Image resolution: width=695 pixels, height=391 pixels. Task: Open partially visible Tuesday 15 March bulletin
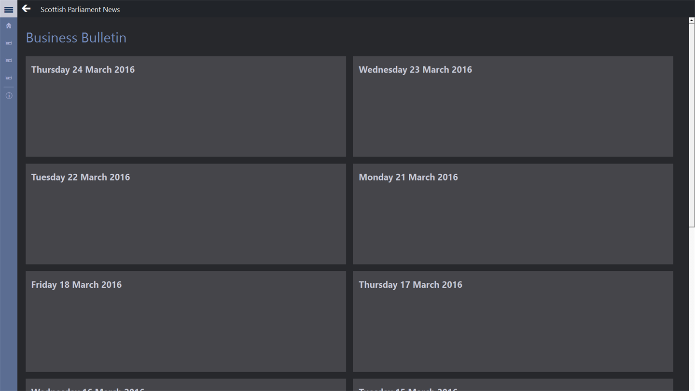click(513, 386)
